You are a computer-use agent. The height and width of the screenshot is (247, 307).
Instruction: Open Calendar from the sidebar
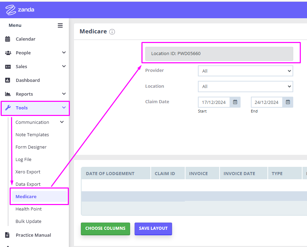click(25, 39)
